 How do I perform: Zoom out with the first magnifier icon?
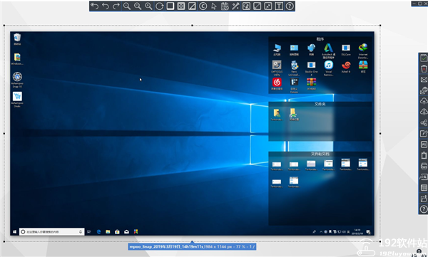pos(127,6)
